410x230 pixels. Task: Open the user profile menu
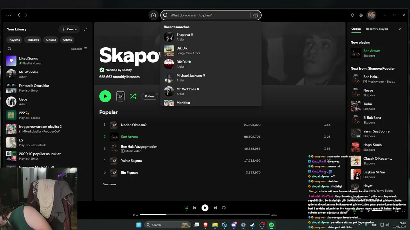click(371, 15)
